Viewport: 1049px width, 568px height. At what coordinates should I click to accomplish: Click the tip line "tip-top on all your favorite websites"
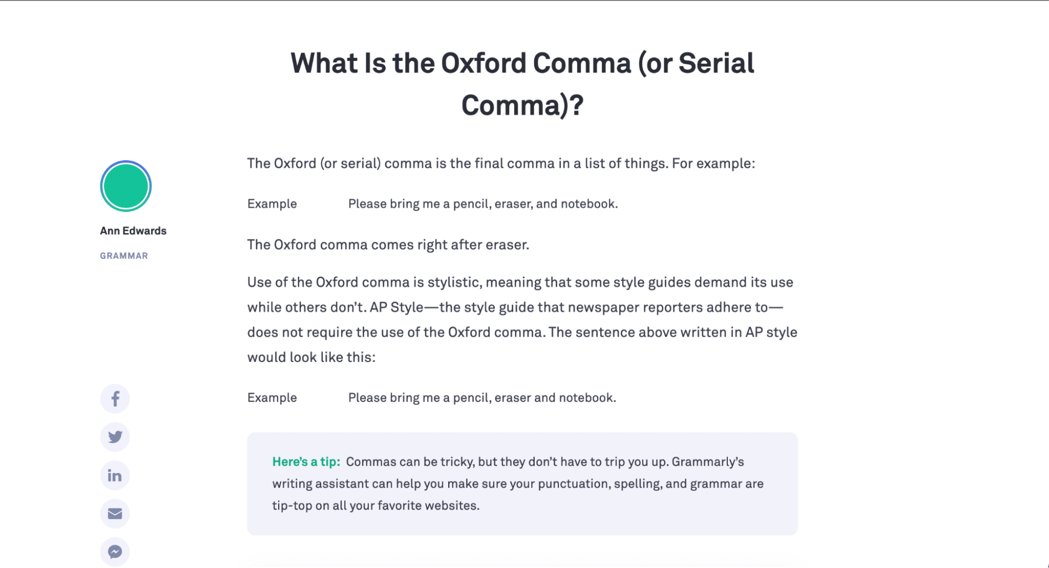pyautogui.click(x=376, y=506)
